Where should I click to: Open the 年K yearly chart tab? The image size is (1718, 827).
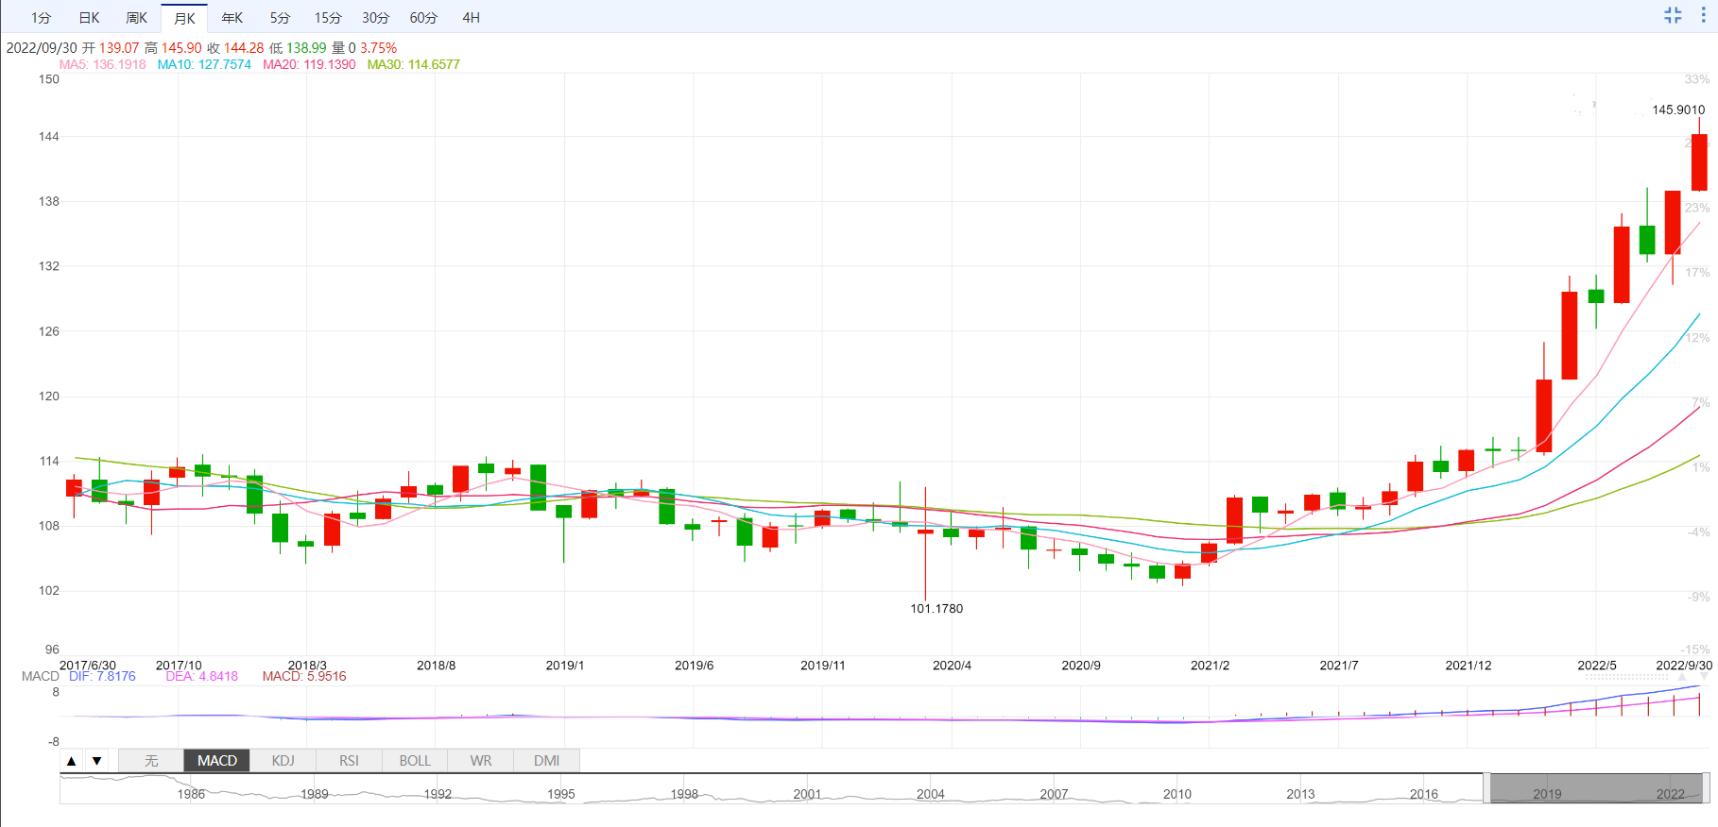click(232, 18)
